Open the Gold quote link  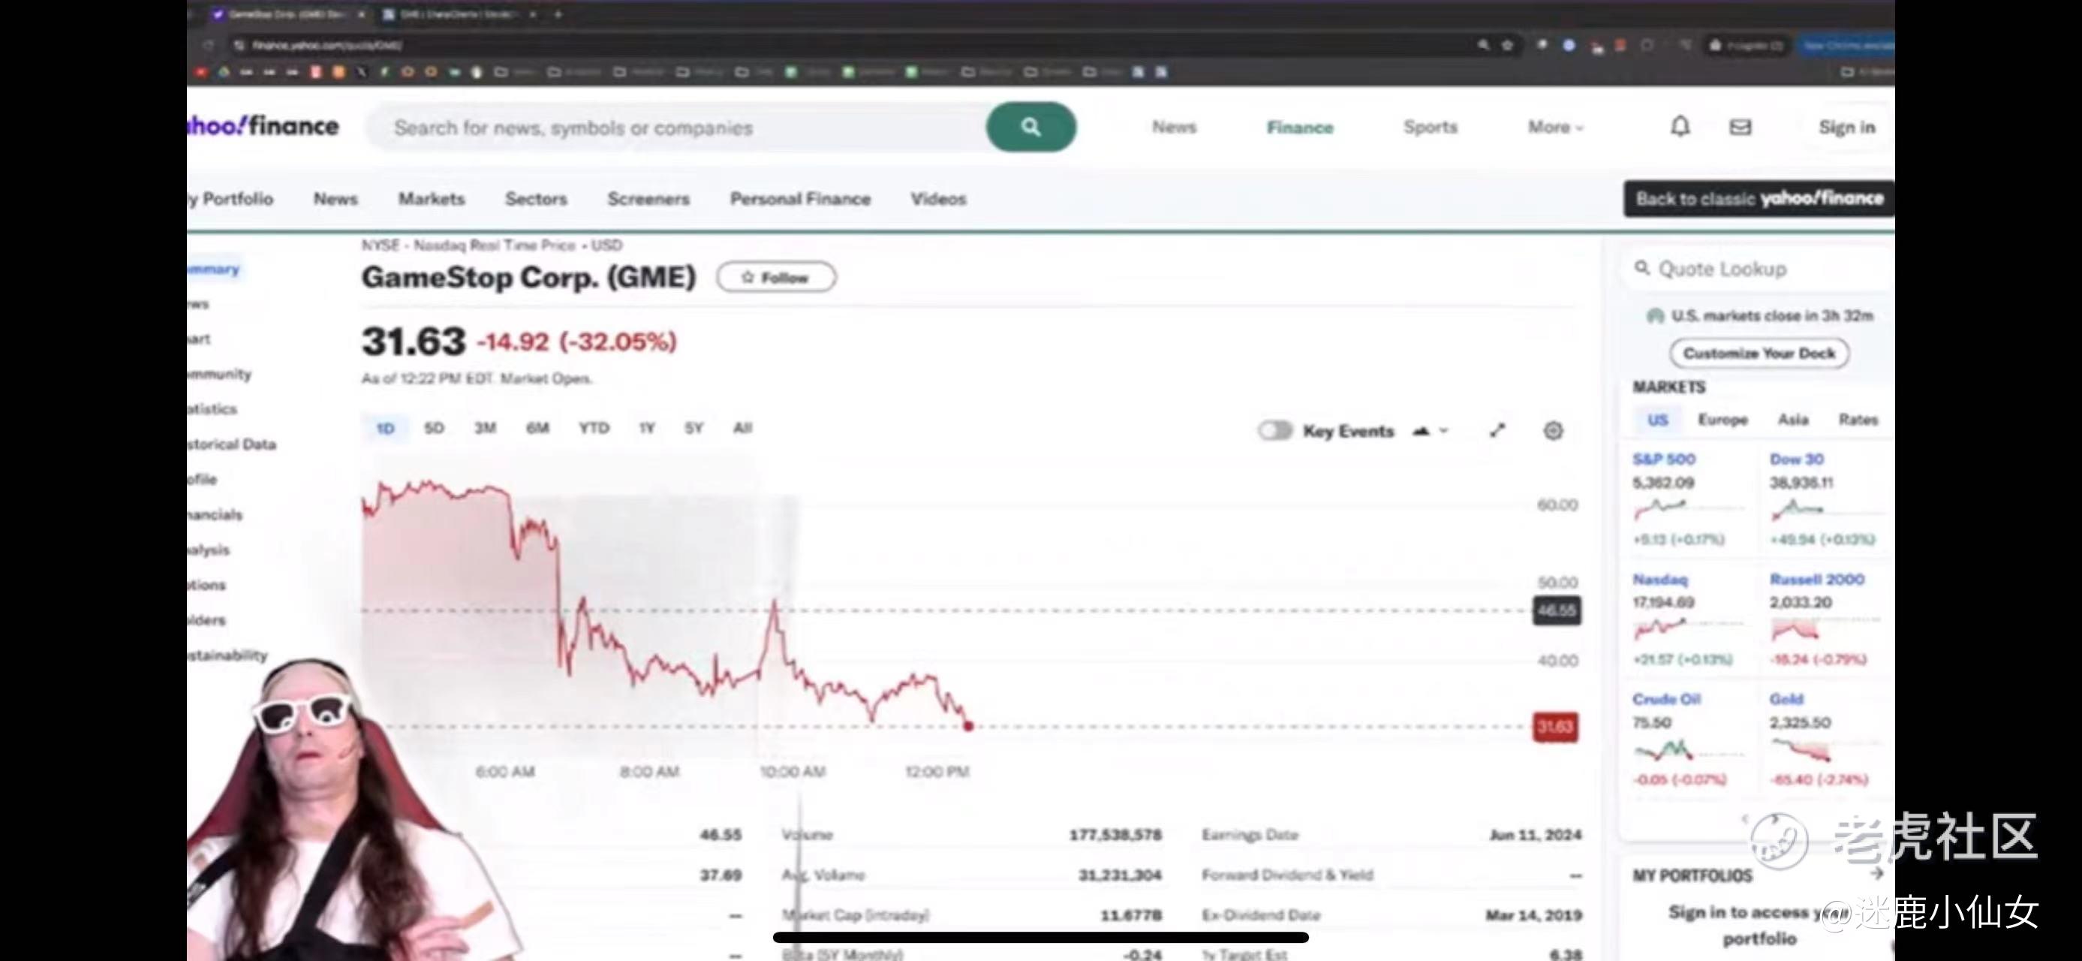tap(1786, 699)
